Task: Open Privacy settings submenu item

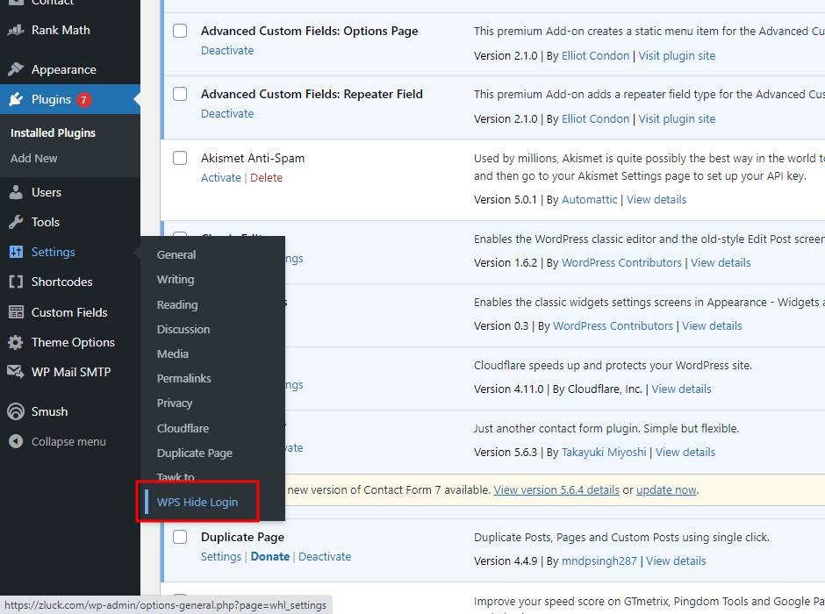Action: 175,403
